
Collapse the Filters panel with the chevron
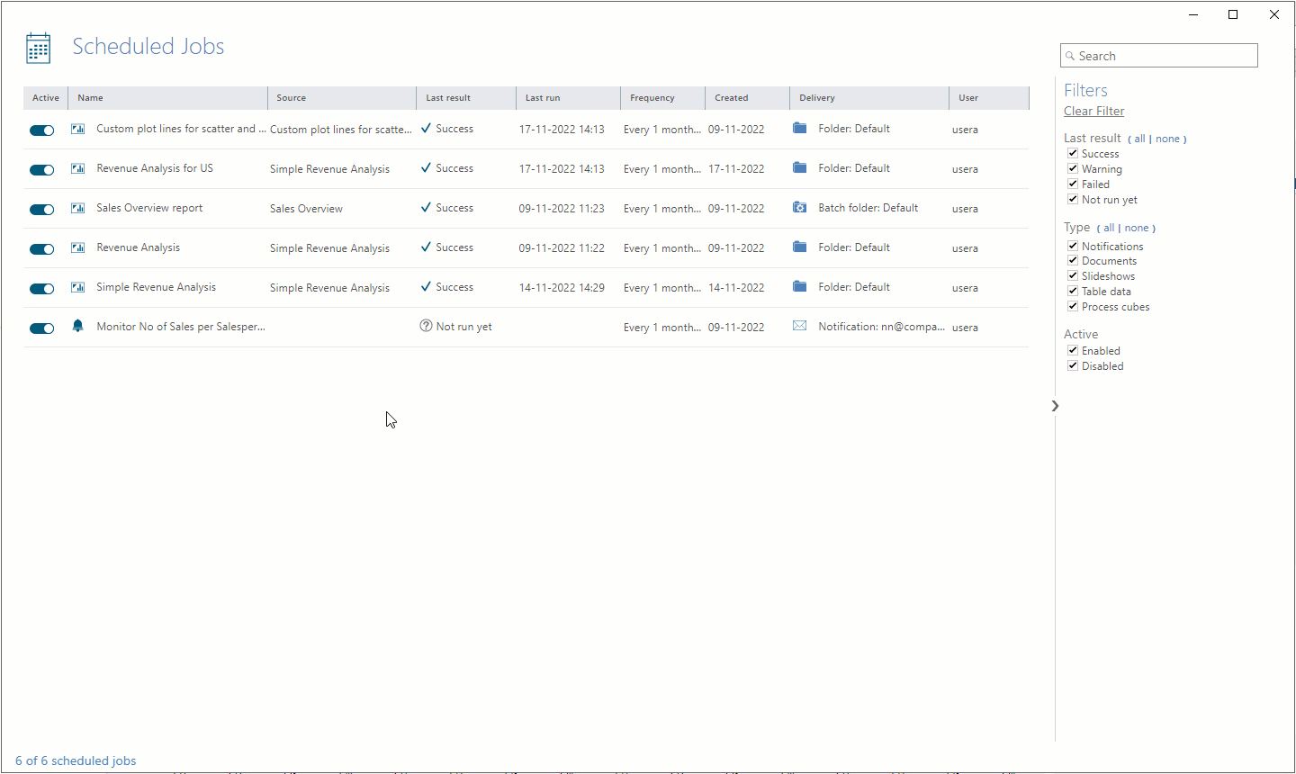pos(1055,406)
